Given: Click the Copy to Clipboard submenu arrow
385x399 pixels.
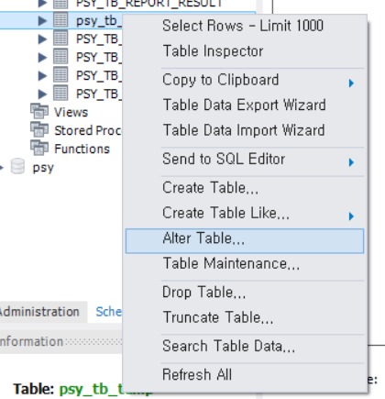Looking at the screenshot, I should pos(351,83).
